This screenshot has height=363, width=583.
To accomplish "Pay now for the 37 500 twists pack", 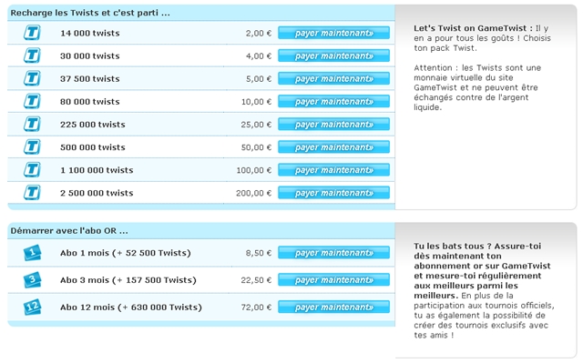I will (x=334, y=78).
